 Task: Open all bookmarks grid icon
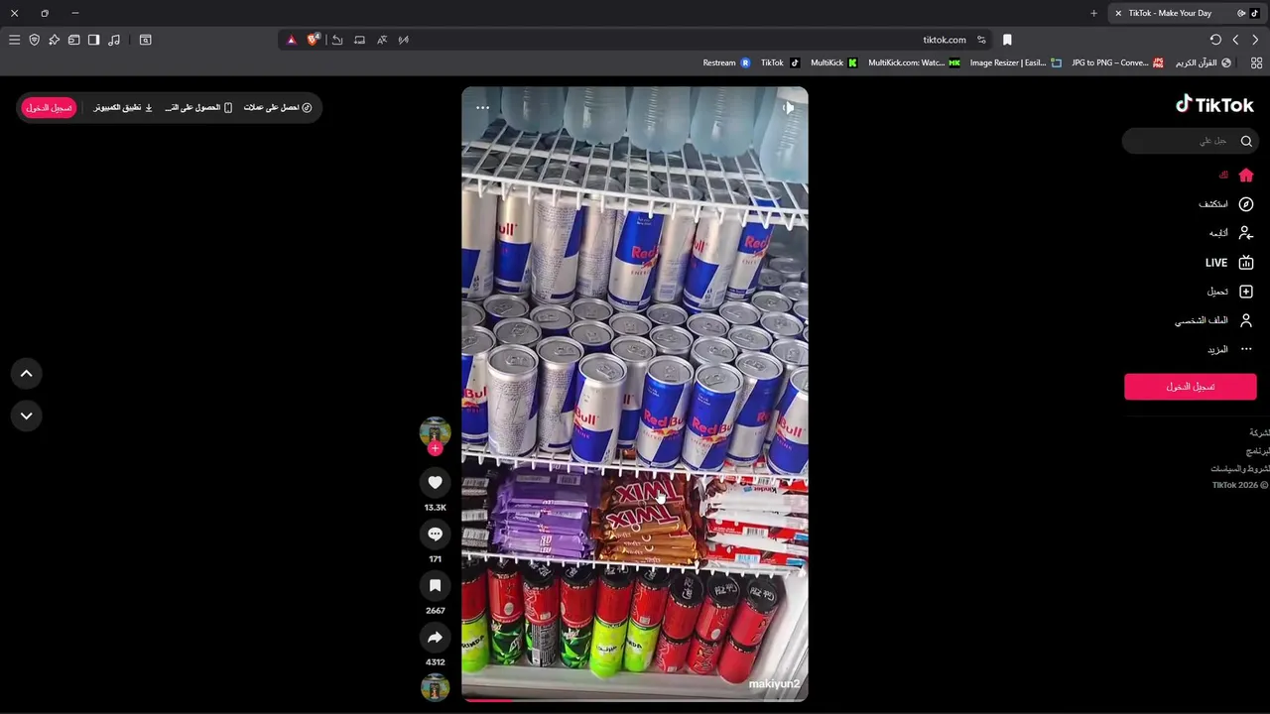(x=1256, y=62)
